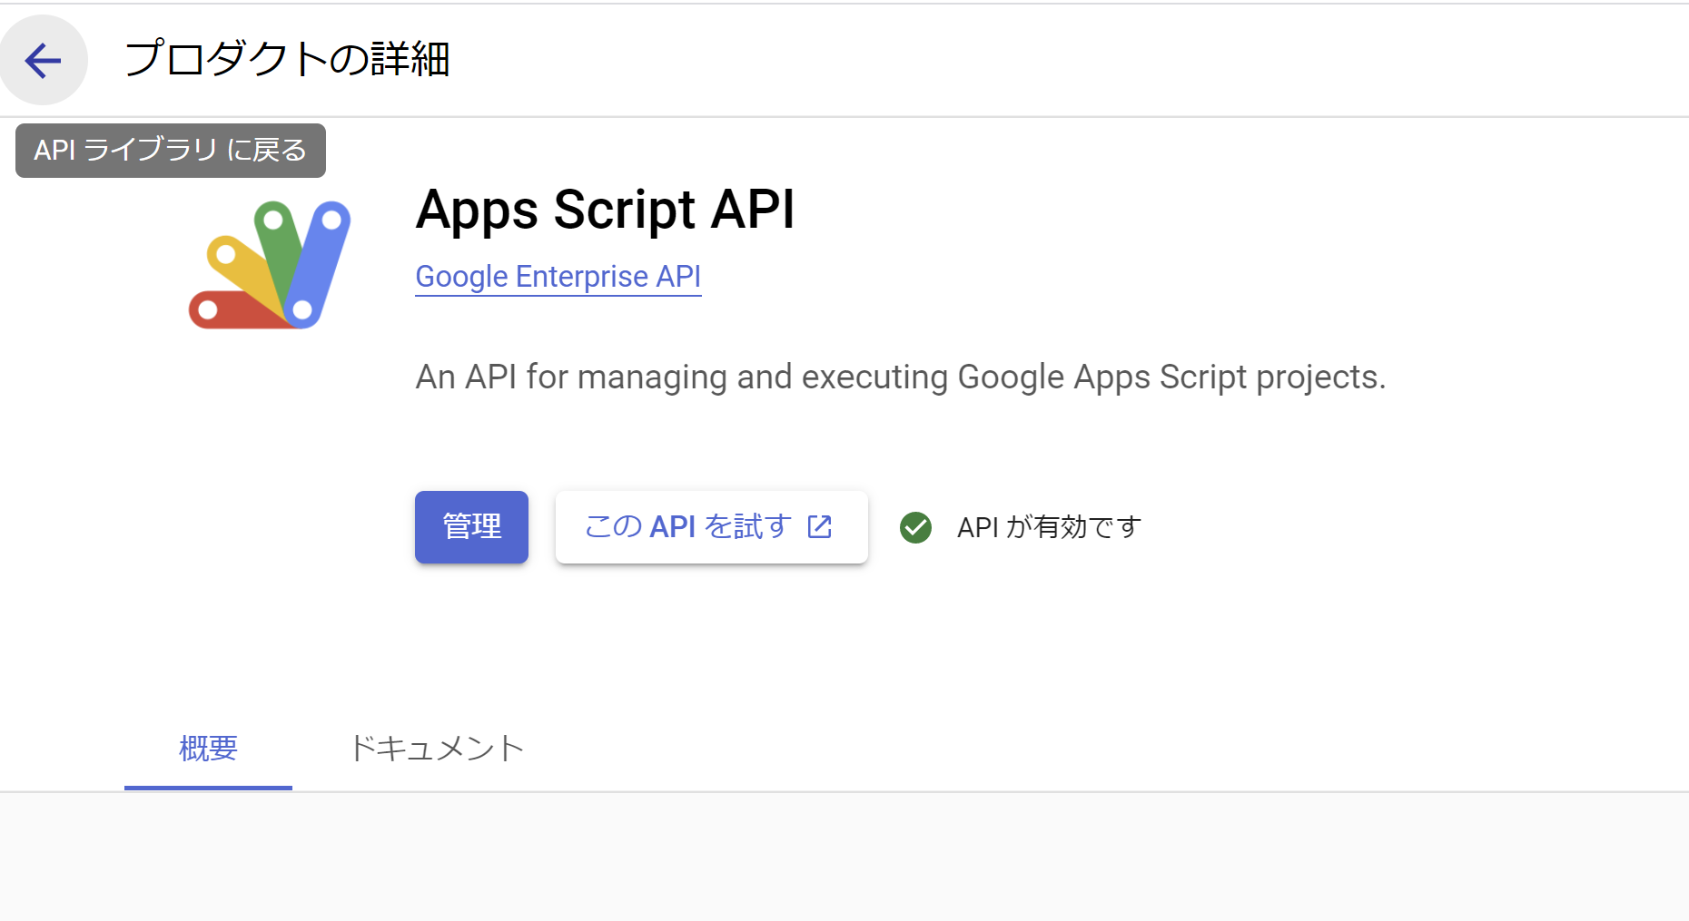Image resolution: width=1689 pixels, height=921 pixels.
Task: Click the status check icon beside APIが有効です
Action: point(915,527)
